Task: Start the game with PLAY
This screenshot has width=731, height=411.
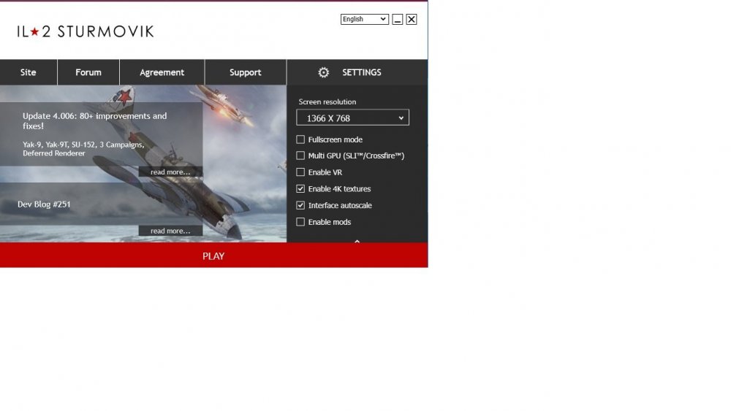Action: [x=213, y=255]
